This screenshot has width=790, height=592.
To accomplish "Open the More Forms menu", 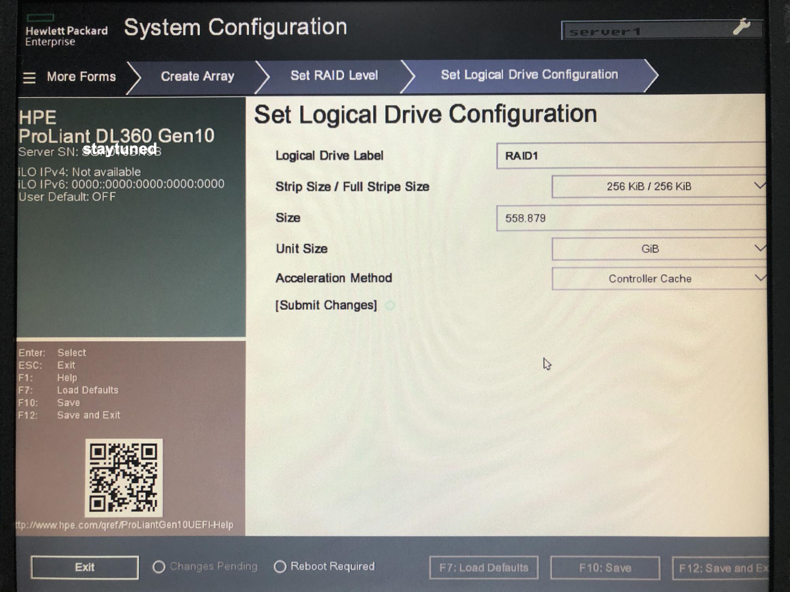I will click(x=81, y=77).
